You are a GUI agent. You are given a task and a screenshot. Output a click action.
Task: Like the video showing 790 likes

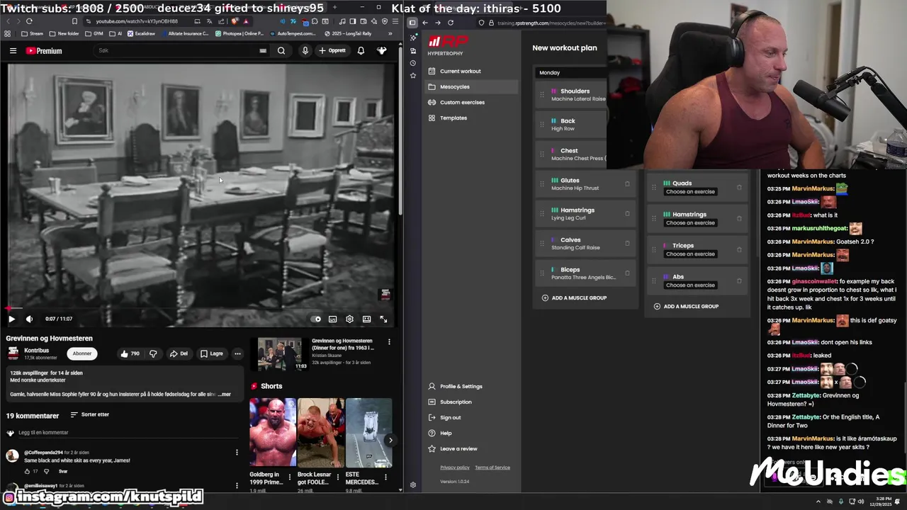click(129, 353)
